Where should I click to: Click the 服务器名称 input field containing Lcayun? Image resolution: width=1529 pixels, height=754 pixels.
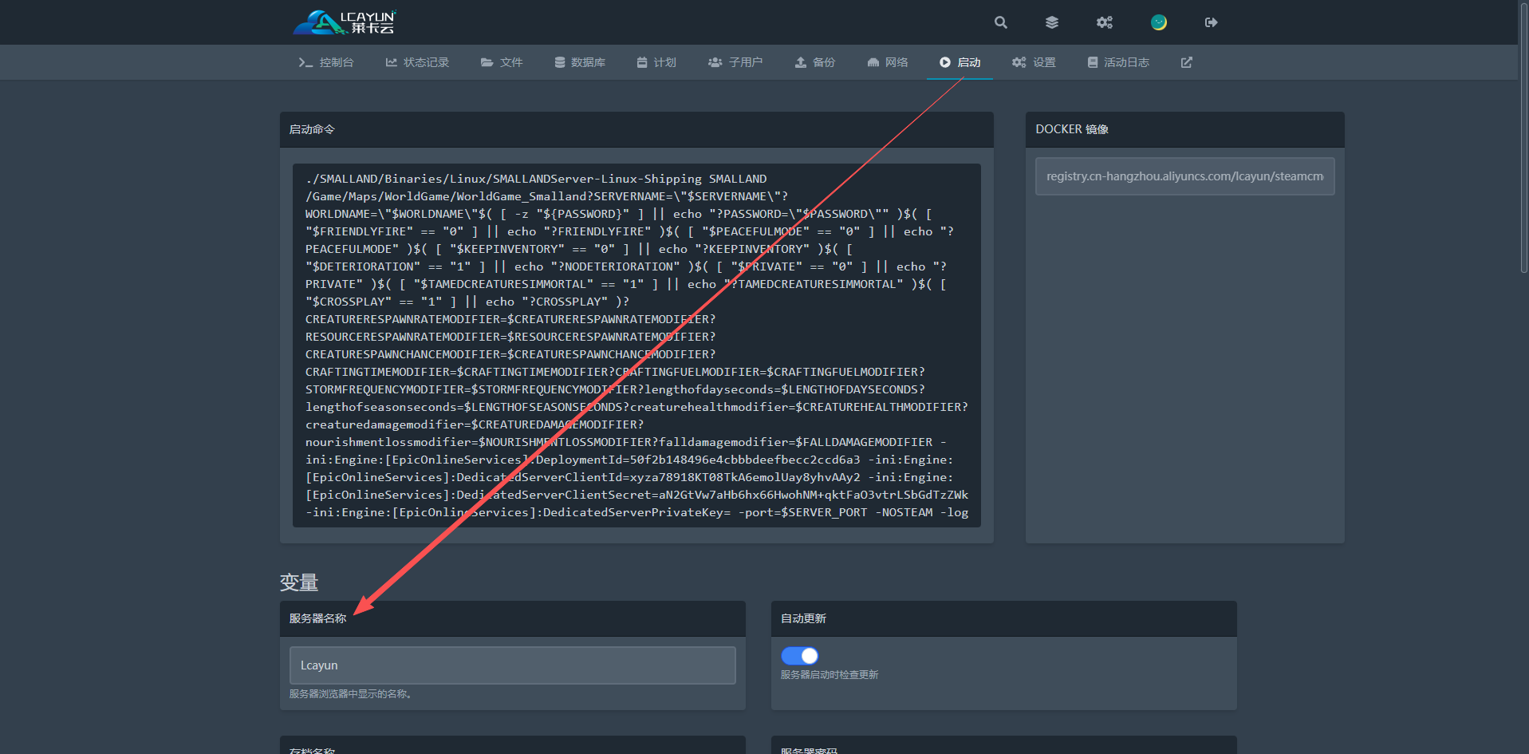512,665
